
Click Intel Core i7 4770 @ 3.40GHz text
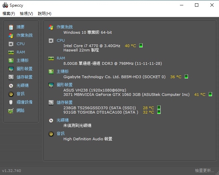[x=92, y=46]
